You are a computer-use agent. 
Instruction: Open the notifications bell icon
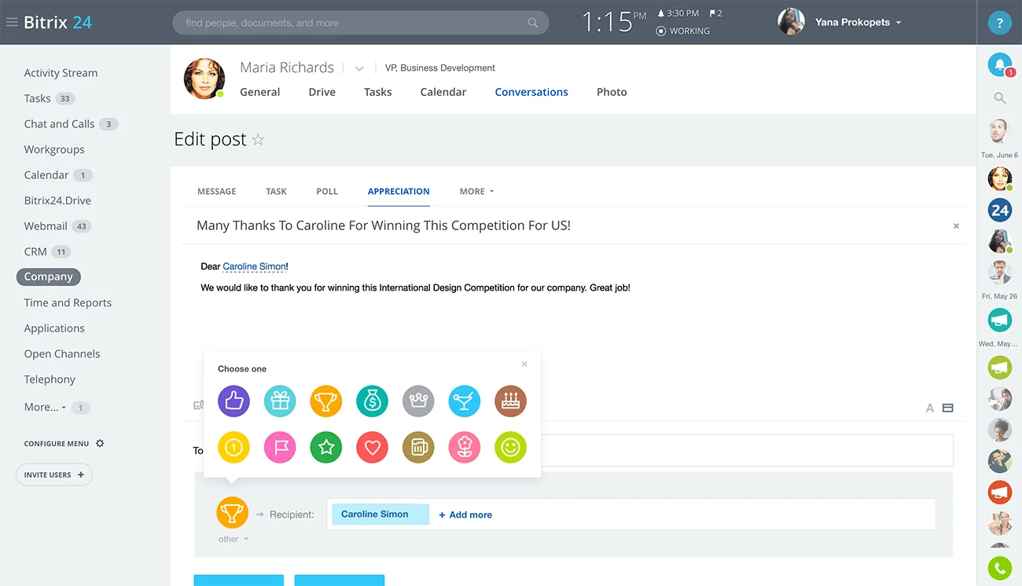pyautogui.click(x=999, y=65)
